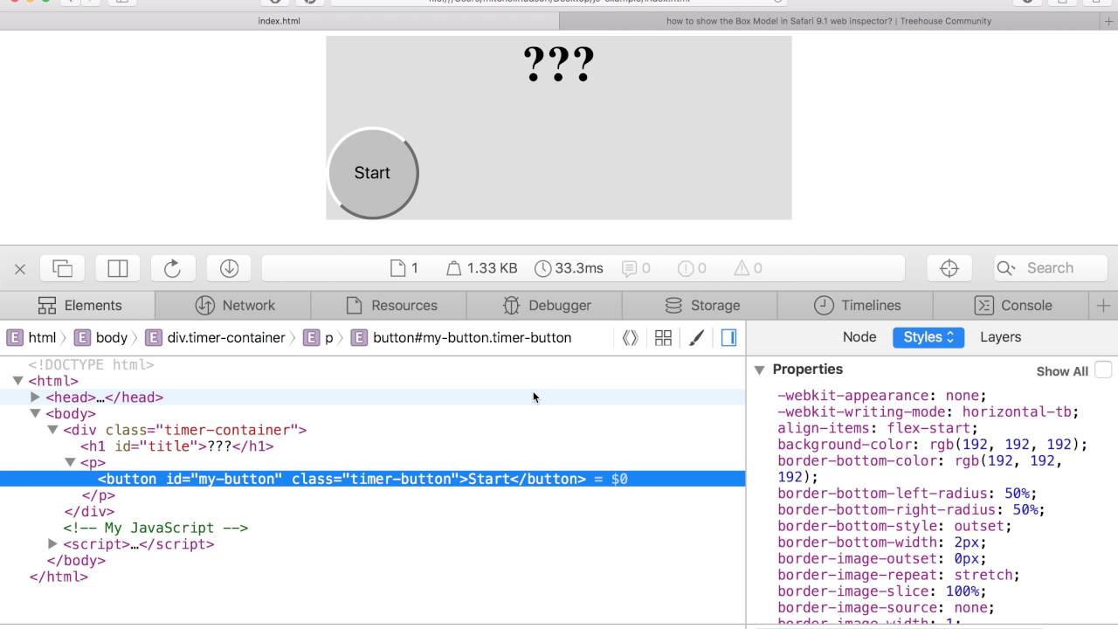This screenshot has width=1118, height=629.
Task: Collapse the body node
Action: point(35,413)
